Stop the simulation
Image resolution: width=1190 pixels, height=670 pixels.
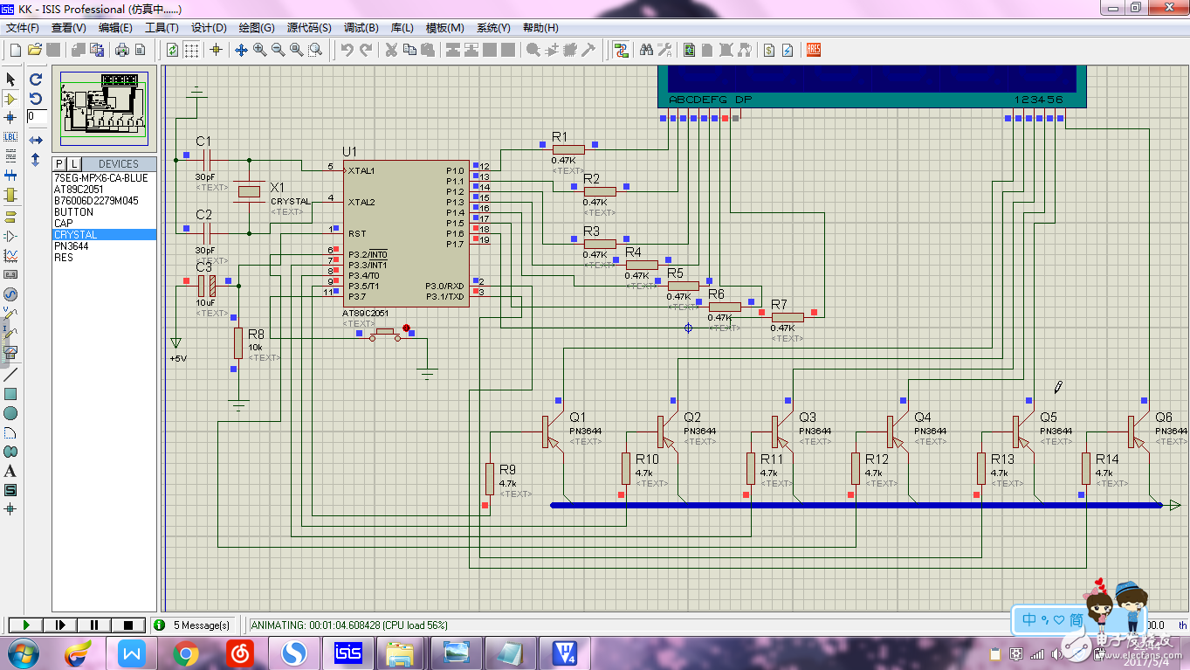(128, 625)
